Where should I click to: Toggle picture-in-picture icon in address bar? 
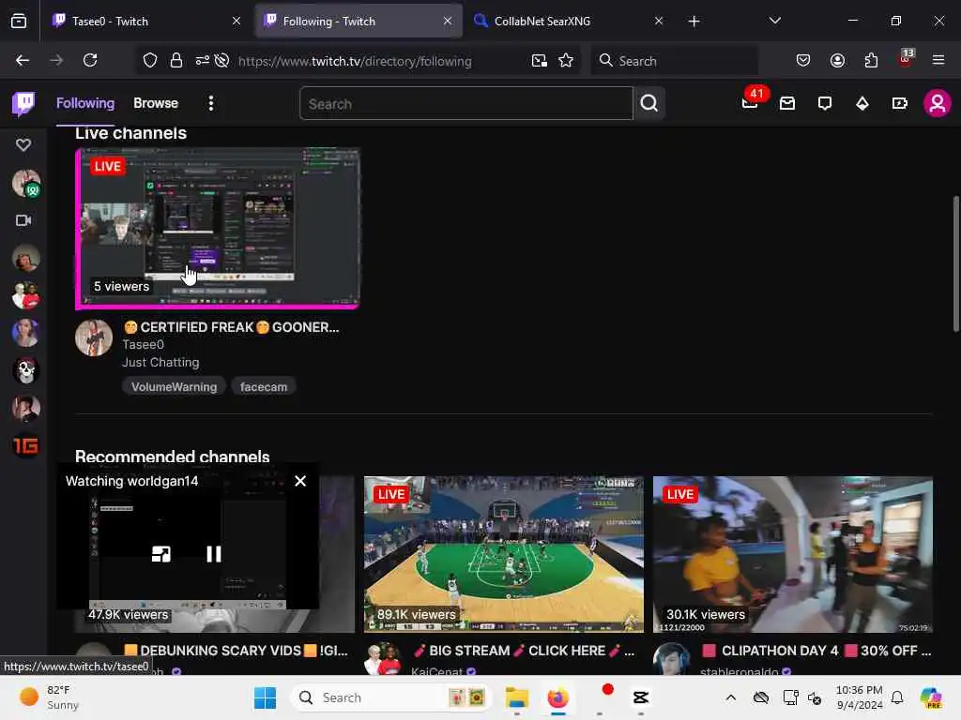(540, 60)
